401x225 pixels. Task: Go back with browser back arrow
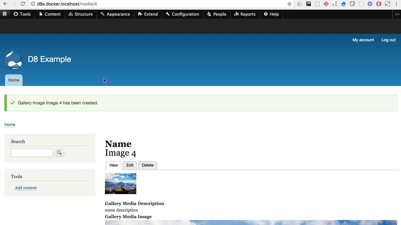coord(5,4)
